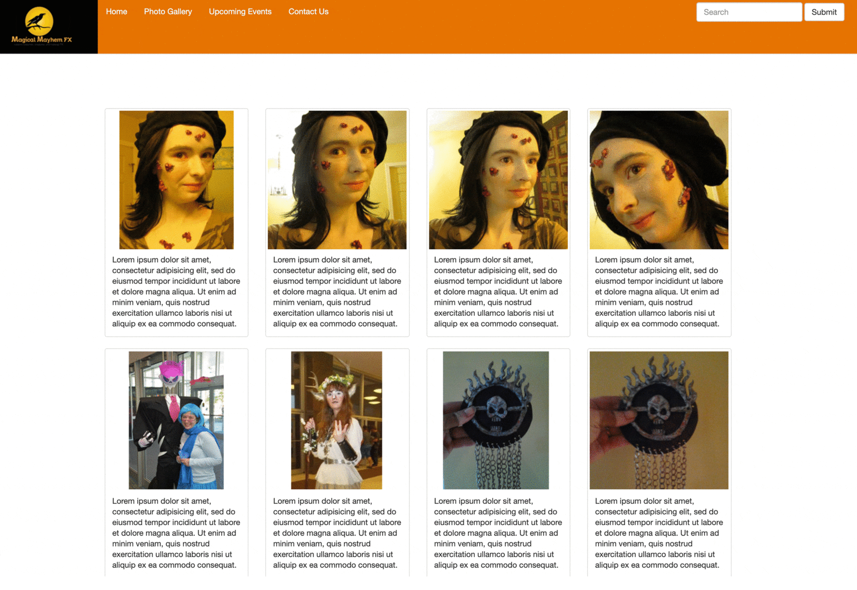Click caption under tilted close-up photo card
857x590 pixels.
659,292
